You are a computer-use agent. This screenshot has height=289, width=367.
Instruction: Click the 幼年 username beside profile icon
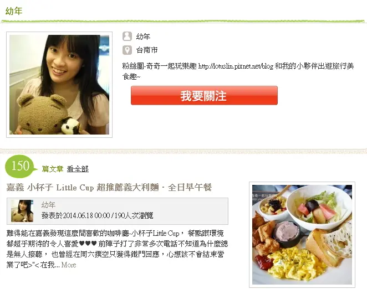point(143,37)
